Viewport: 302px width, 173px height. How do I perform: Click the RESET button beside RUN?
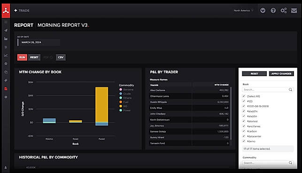[x=34, y=57]
